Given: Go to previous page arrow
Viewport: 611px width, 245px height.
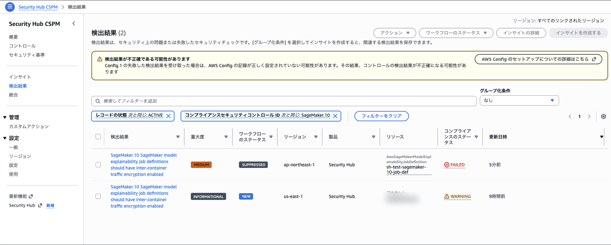Looking at the screenshot, I should tap(570, 116).
